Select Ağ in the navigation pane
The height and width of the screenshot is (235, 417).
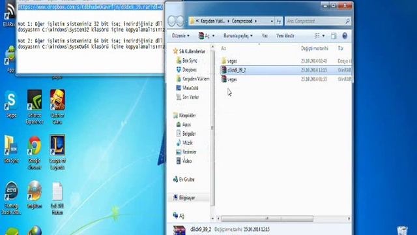click(179, 216)
